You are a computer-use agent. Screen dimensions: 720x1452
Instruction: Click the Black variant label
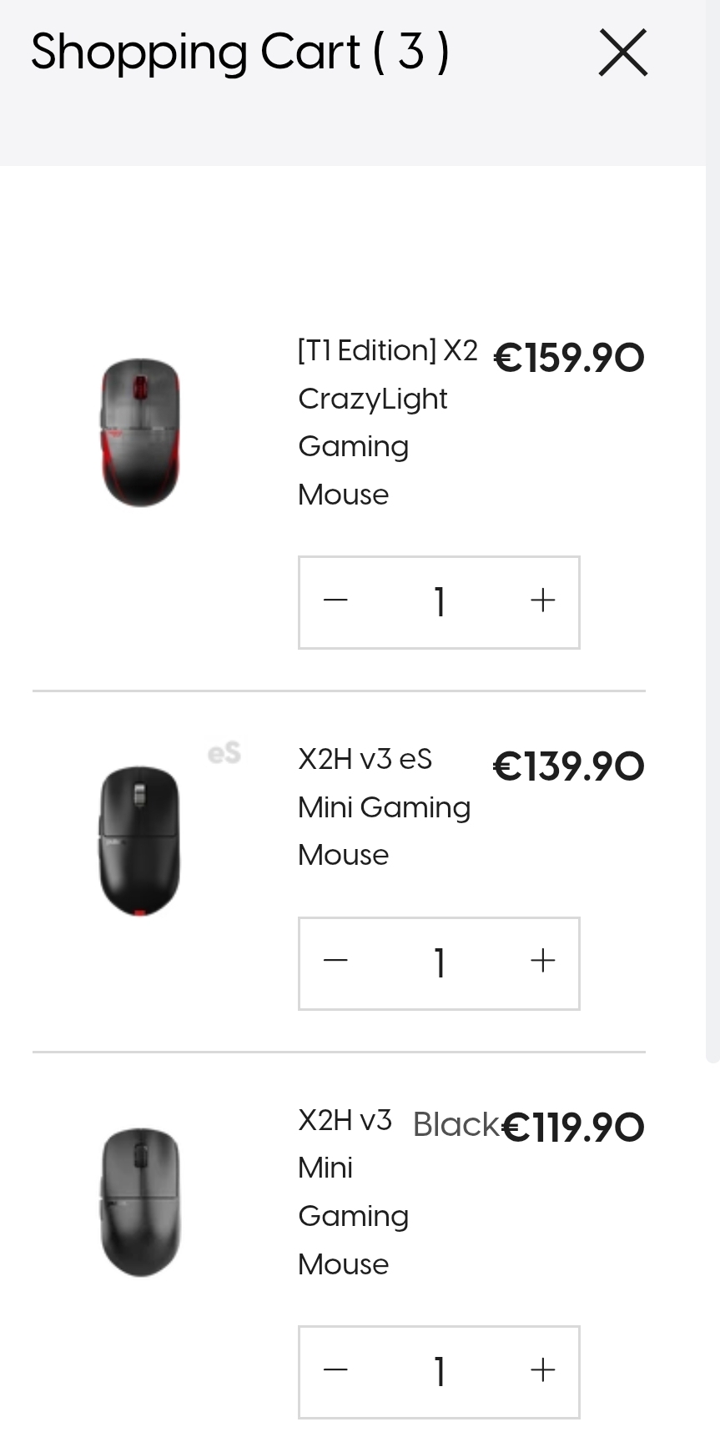coord(455,1125)
